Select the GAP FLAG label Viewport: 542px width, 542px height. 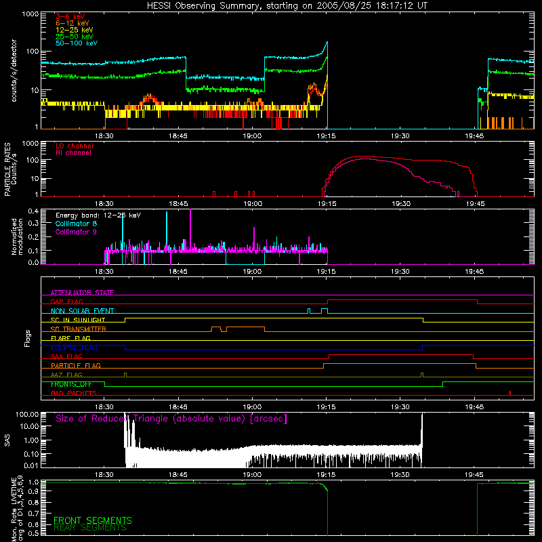point(66,301)
